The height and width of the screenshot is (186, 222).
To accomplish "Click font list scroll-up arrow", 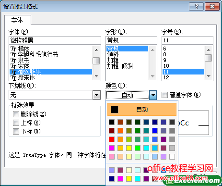I will pyautogui.click(x=96, y=50).
